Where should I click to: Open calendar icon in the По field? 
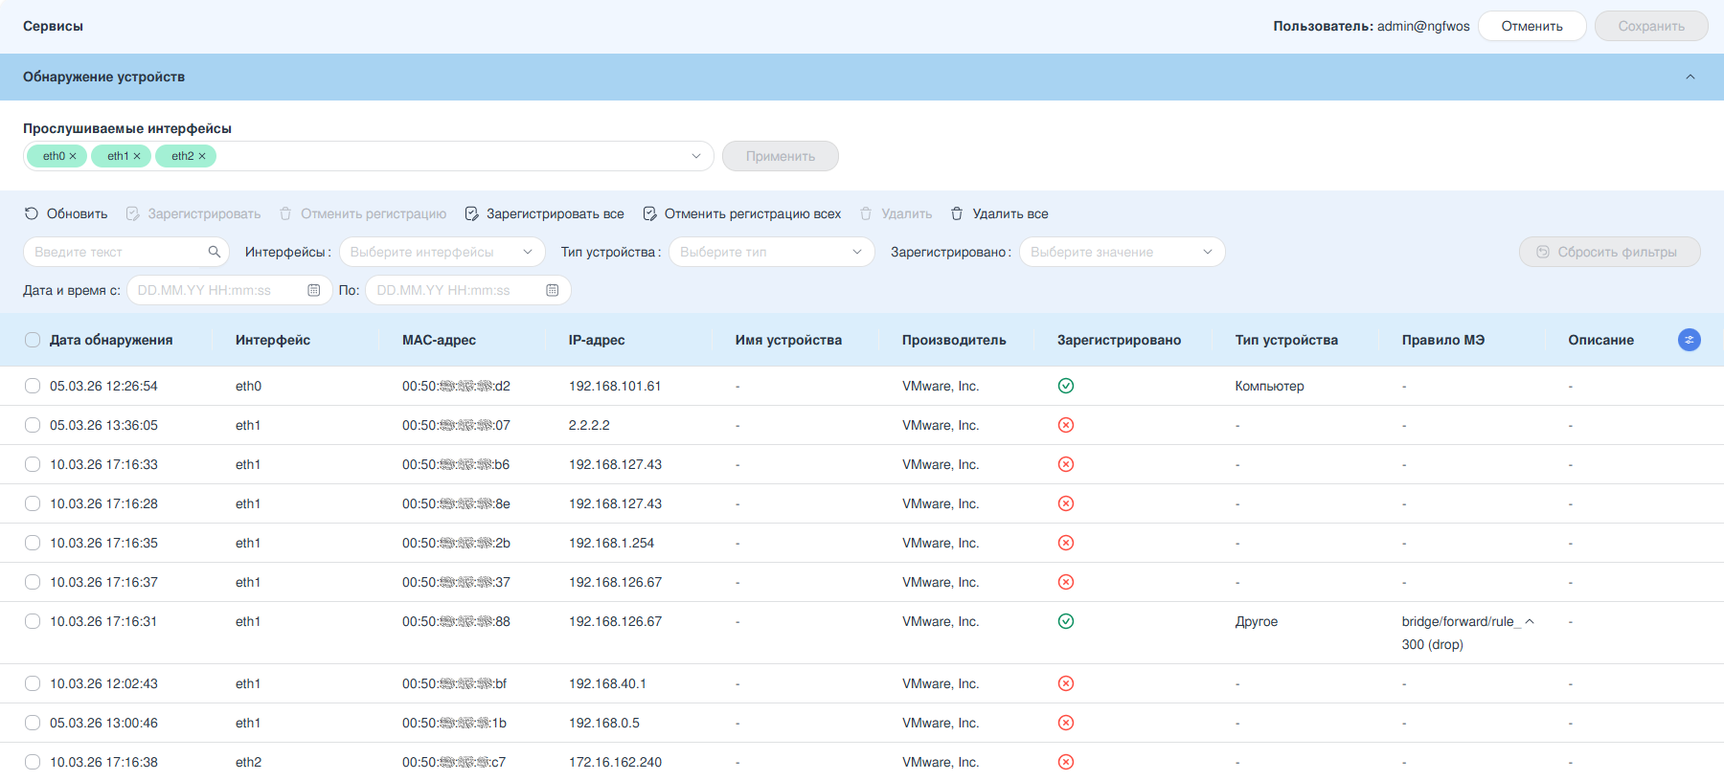(x=553, y=290)
